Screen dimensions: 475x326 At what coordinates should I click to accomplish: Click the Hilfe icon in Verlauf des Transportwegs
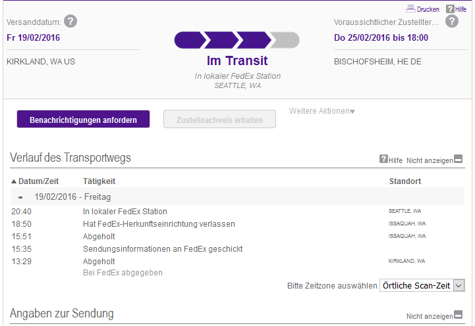pyautogui.click(x=383, y=158)
